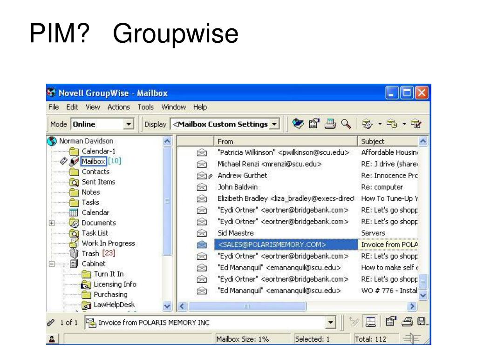Viewport: 477px width, 357px height.
Task: Select the Notes folder
Action: (x=91, y=192)
